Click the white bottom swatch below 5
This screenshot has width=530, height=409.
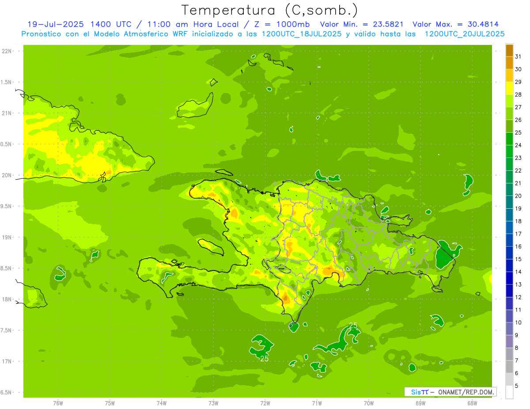pyautogui.click(x=509, y=392)
